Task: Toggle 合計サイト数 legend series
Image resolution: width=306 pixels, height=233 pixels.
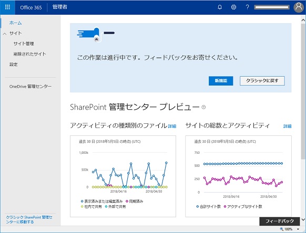Action: [x=208, y=207]
